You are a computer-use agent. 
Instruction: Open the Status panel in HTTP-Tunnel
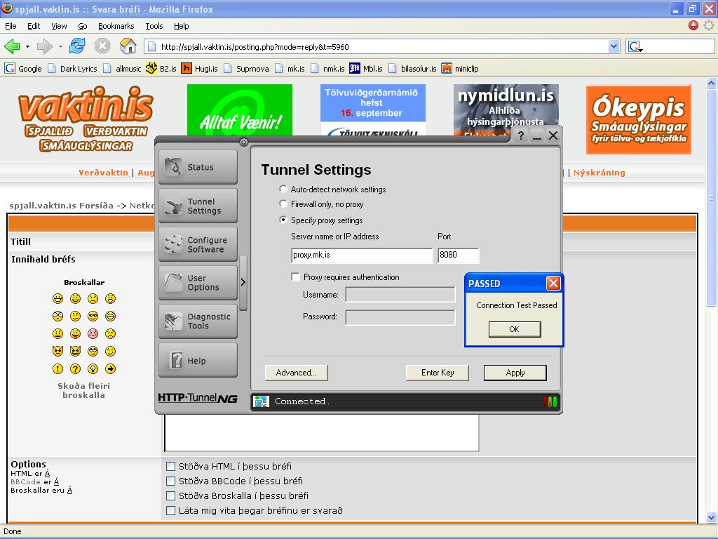tap(198, 167)
